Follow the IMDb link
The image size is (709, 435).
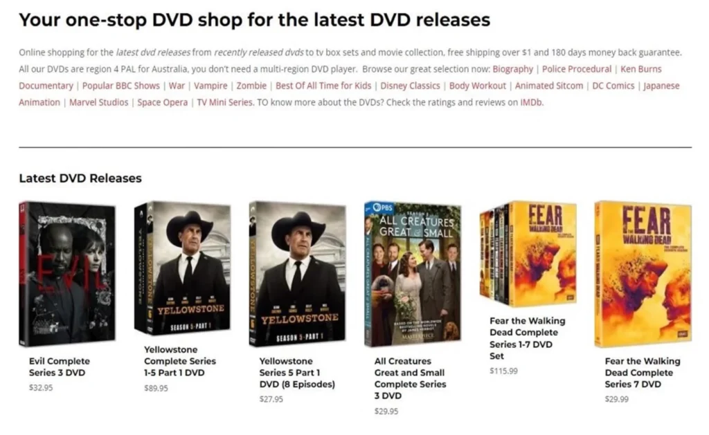coord(531,102)
